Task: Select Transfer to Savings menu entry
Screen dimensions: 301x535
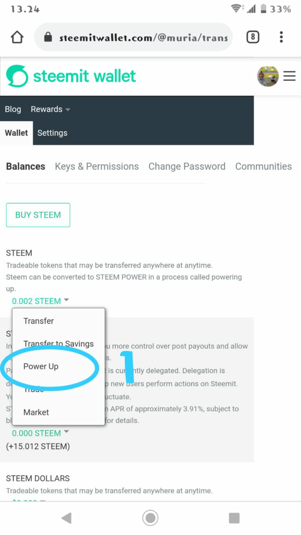Action: coord(59,344)
